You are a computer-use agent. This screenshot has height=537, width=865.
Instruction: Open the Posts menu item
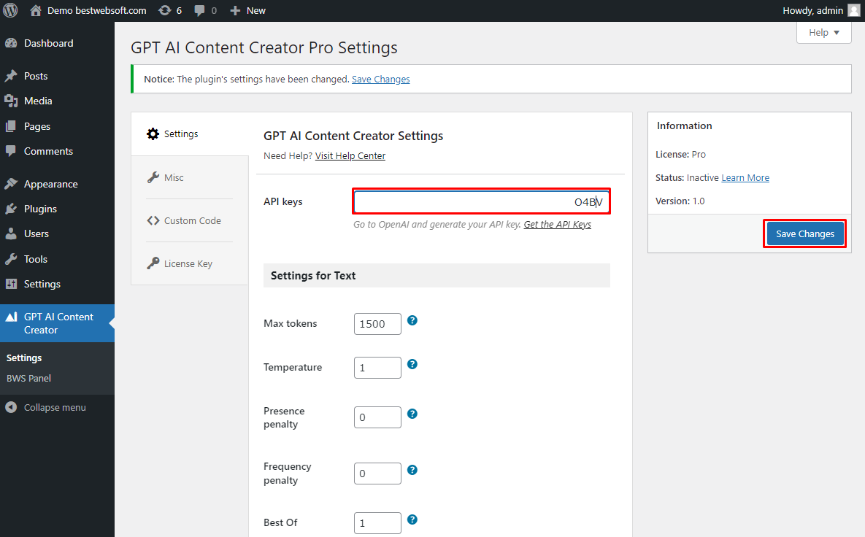coord(36,76)
